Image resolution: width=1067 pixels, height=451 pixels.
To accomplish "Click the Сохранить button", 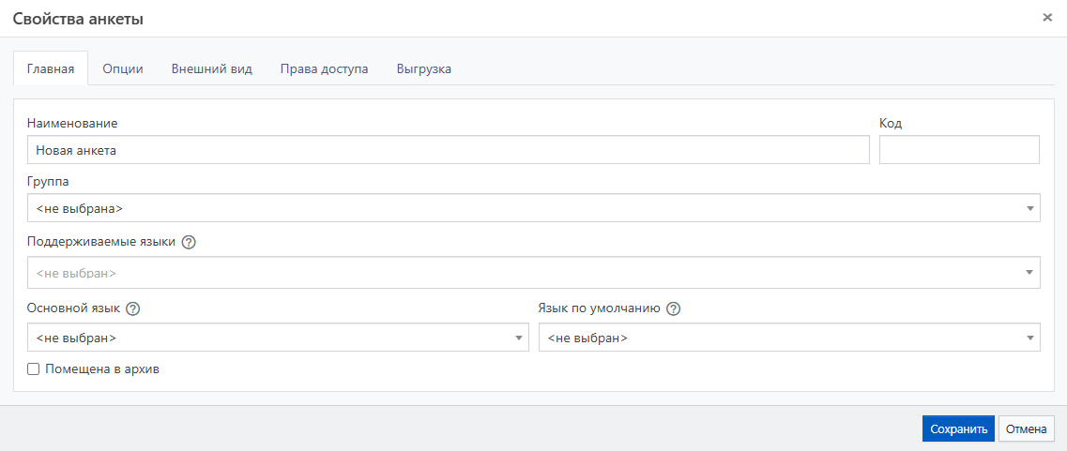I will pyautogui.click(x=959, y=429).
